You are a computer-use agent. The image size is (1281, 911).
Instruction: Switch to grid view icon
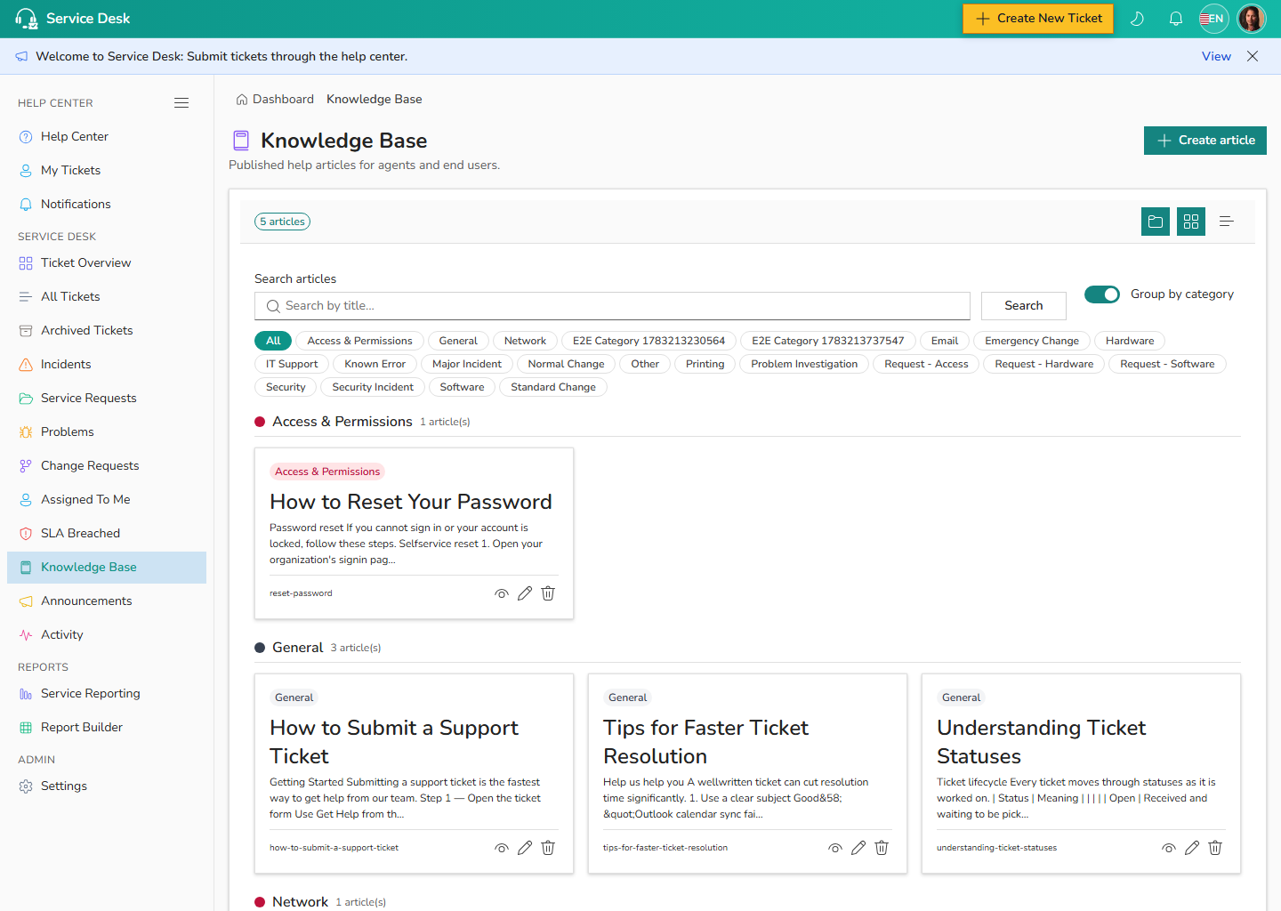point(1191,222)
